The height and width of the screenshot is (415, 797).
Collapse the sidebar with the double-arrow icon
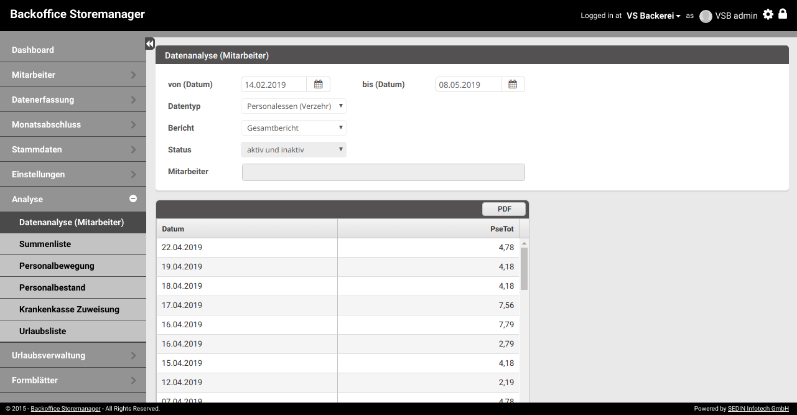(x=150, y=44)
